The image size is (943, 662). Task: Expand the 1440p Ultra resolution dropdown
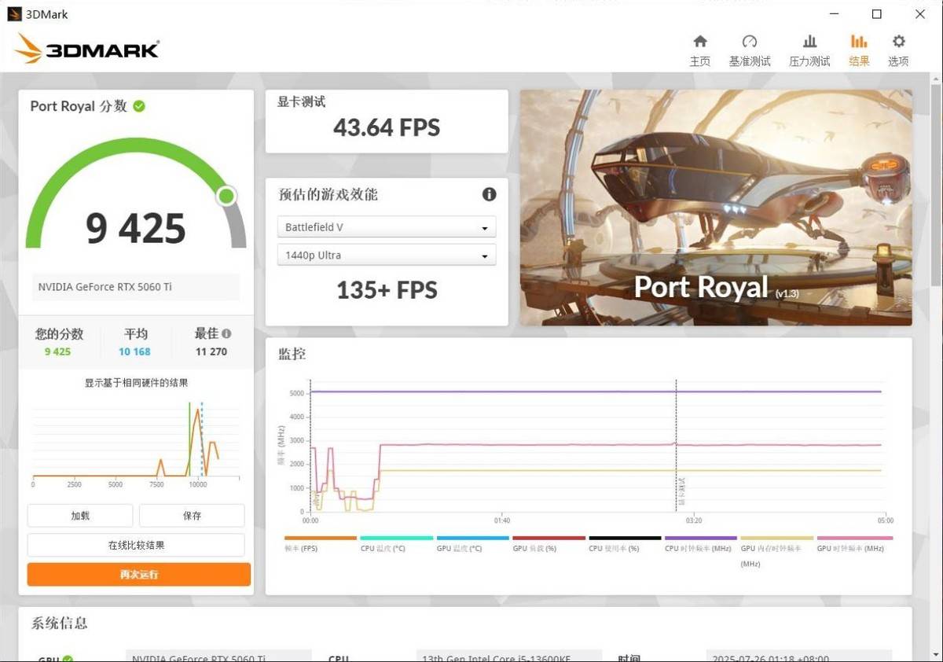[x=387, y=256]
